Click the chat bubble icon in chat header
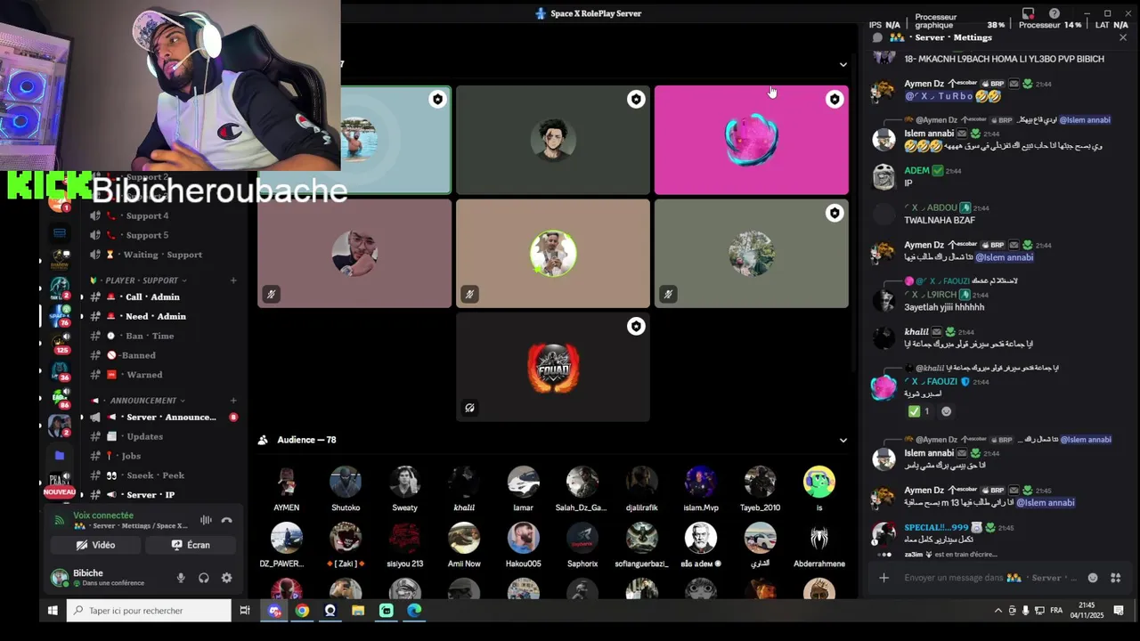Viewport: 1140px width, 641px height. pos(877,37)
